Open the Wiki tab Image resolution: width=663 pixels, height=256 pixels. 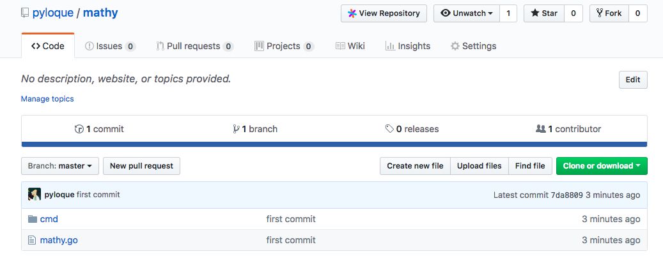coord(350,46)
